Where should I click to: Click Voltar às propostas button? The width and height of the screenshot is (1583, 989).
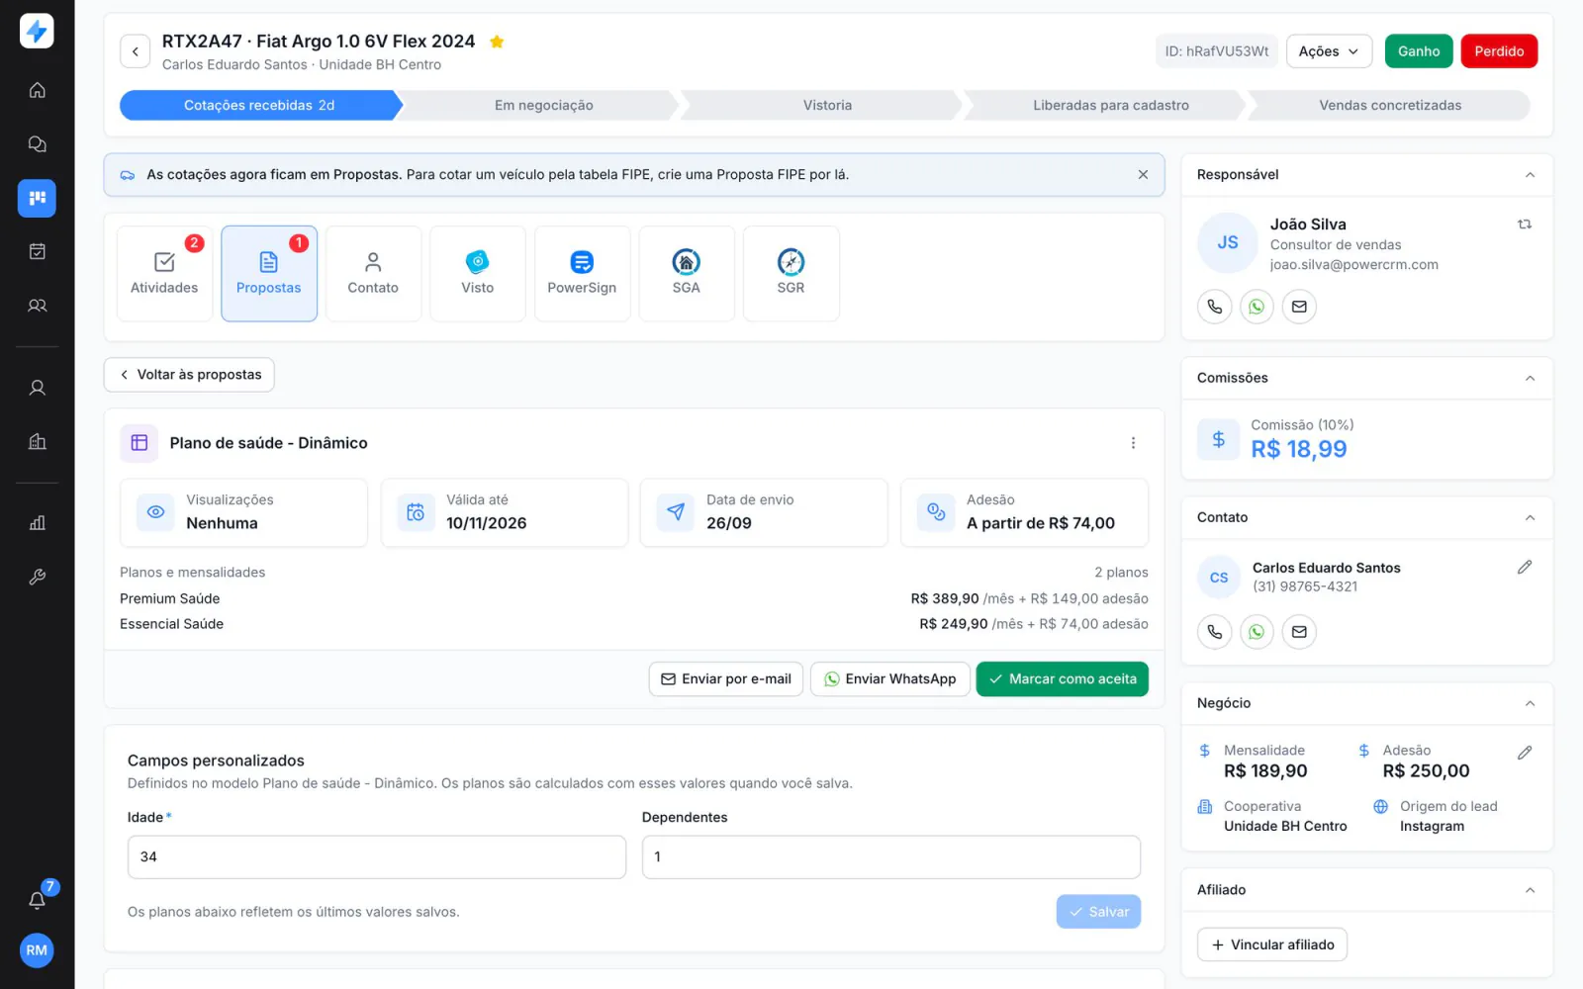pyautogui.click(x=189, y=375)
